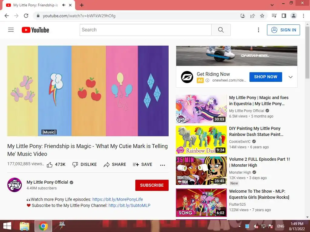Open the muted volume tray icon
The image size is (310, 232).
click(256, 226)
